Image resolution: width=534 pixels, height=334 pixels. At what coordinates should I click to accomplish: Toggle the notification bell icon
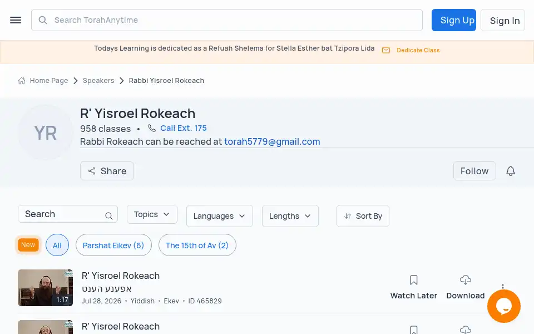click(510, 171)
